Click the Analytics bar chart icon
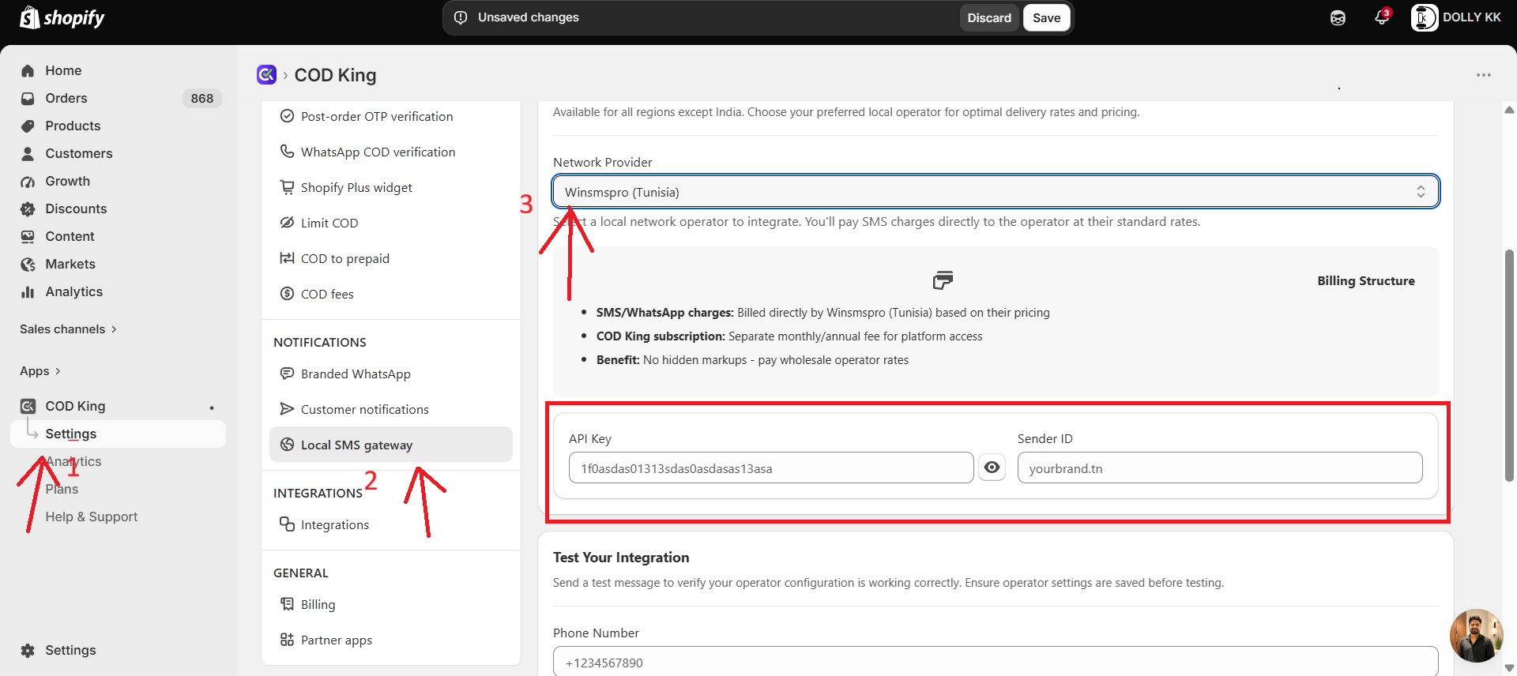The width and height of the screenshot is (1517, 676). (x=28, y=292)
